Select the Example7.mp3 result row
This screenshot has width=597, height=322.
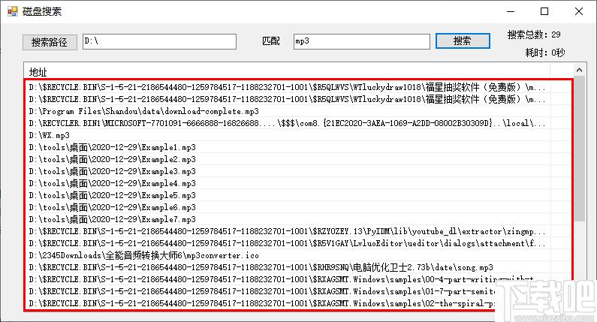[288, 219]
